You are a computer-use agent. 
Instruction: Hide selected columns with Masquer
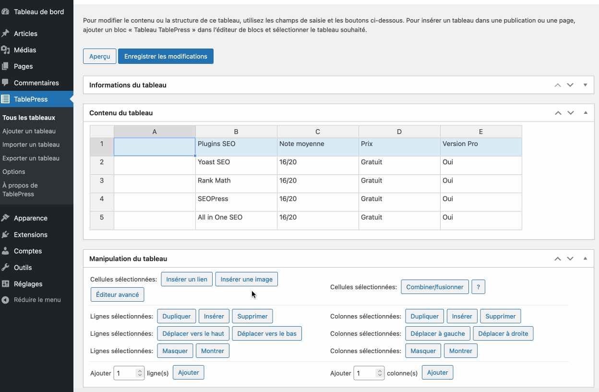tap(423, 351)
